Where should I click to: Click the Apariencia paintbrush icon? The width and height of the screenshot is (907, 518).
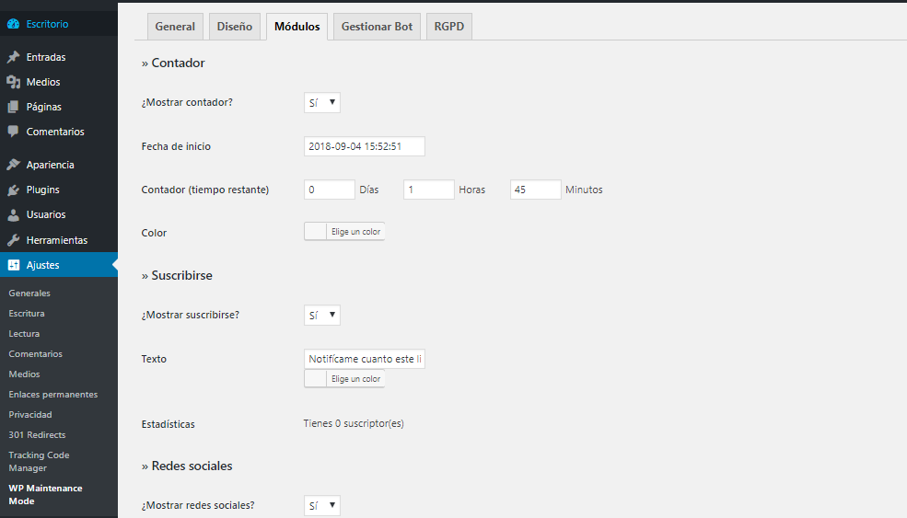coord(13,165)
